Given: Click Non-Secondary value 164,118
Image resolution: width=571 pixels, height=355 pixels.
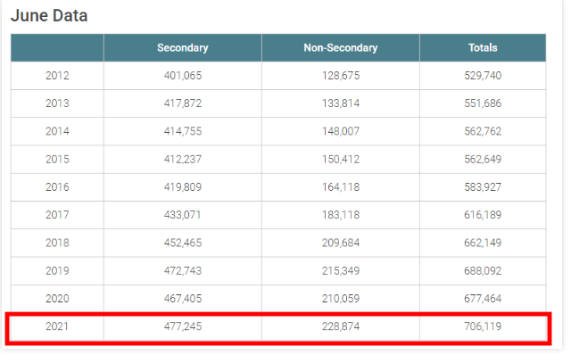Looking at the screenshot, I should (341, 186).
